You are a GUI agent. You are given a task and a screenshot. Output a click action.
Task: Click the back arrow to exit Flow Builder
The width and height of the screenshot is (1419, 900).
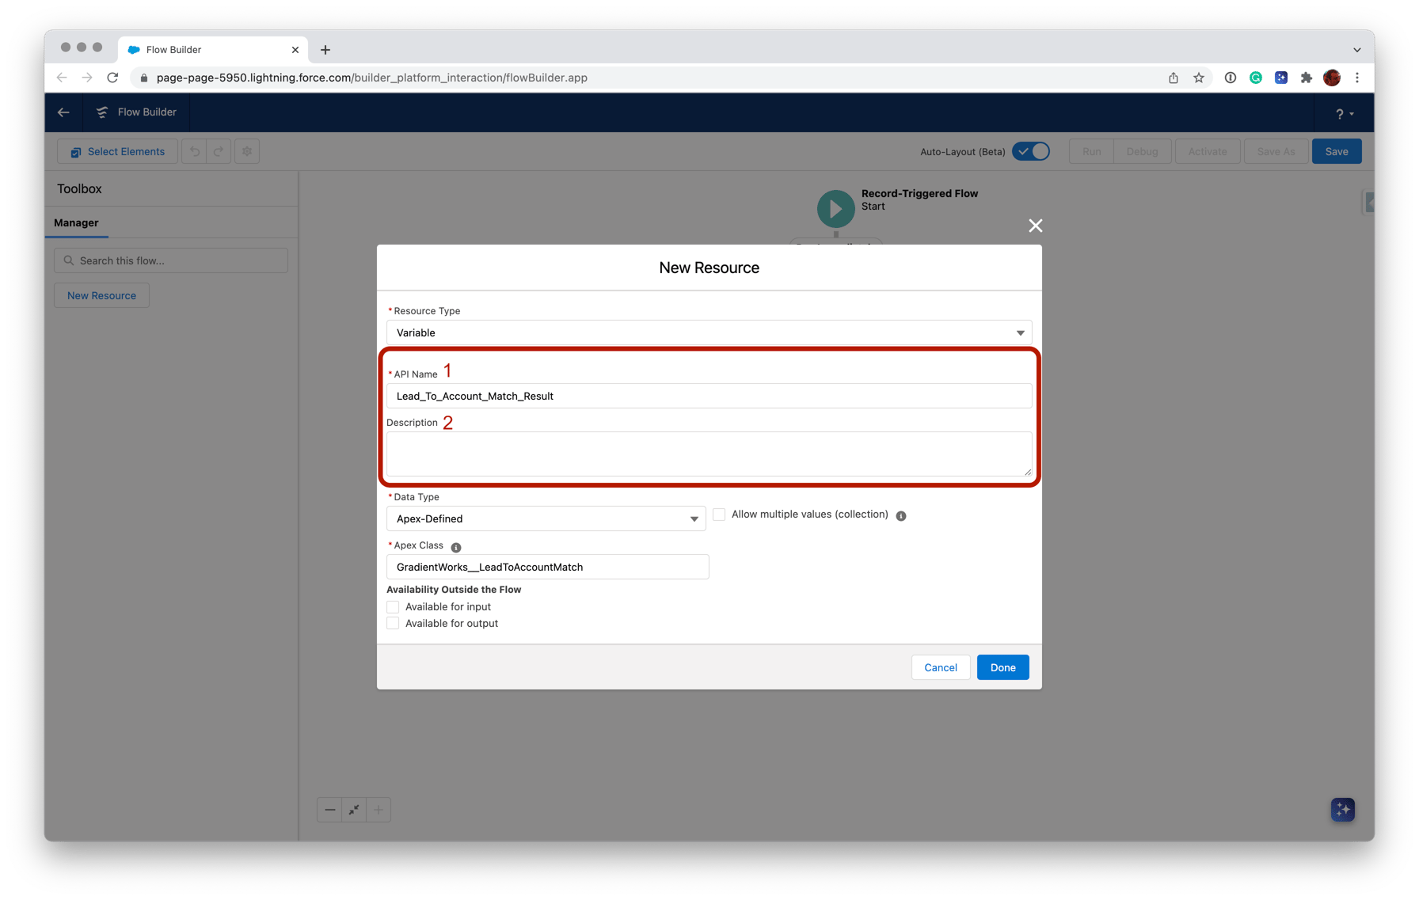(x=63, y=112)
